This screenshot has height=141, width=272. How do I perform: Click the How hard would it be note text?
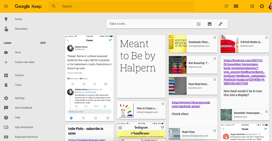click(243, 93)
